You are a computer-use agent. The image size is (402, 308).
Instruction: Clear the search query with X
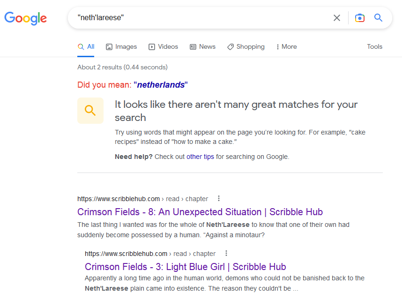(x=336, y=18)
